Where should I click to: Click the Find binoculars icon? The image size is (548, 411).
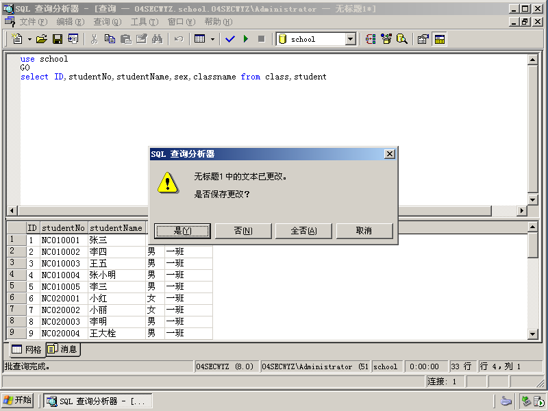[158, 39]
